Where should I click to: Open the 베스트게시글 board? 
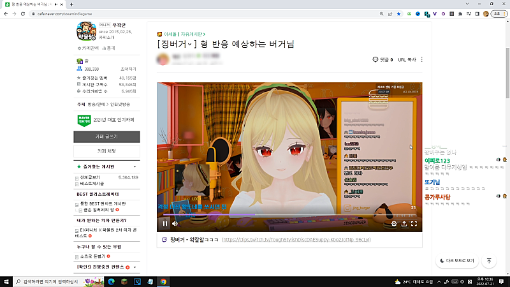coord(91,184)
